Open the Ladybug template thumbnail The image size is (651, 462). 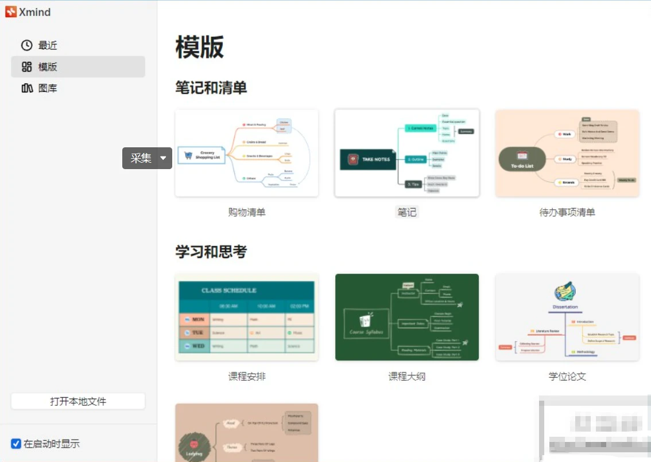point(247,433)
